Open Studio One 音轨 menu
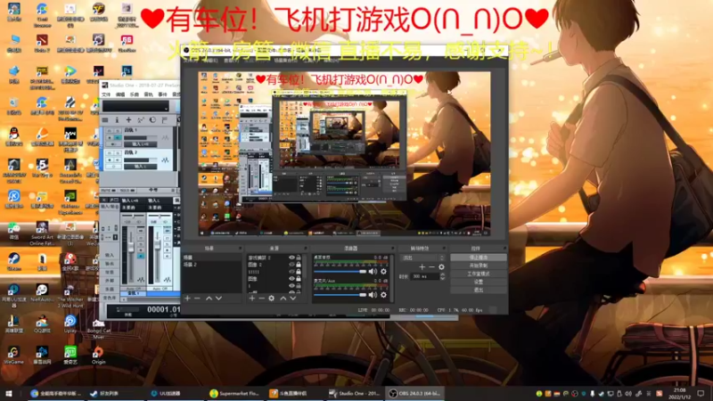Screen dimensions: 713x401 [x=148, y=94]
